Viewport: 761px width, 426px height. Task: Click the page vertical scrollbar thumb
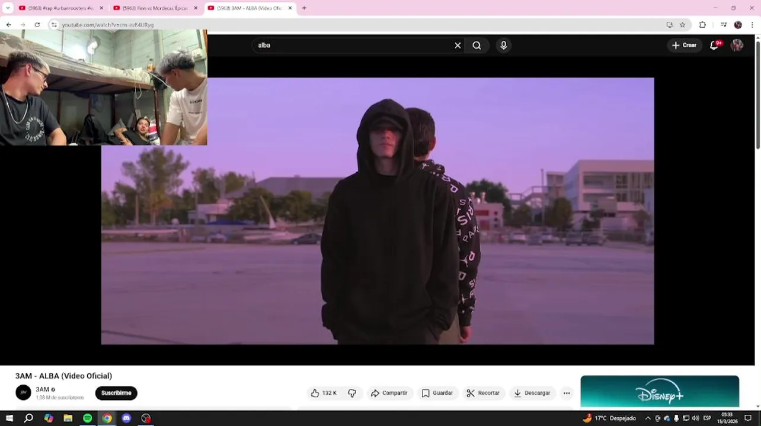757,95
